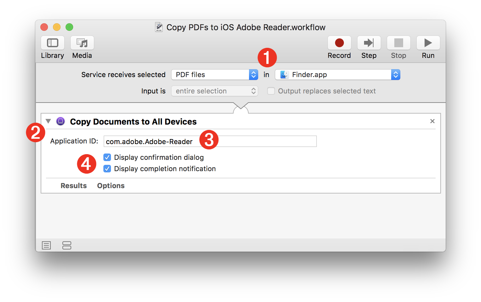Click the workflow document icon in title bar
Viewport: 481px width, 302px height.
click(159, 27)
